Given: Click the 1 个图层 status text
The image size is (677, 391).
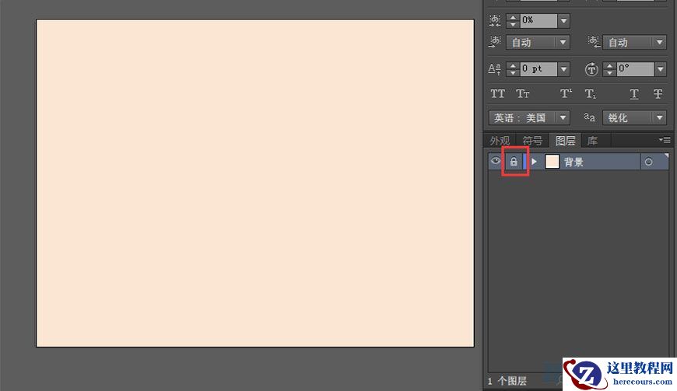Looking at the screenshot, I should [507, 381].
